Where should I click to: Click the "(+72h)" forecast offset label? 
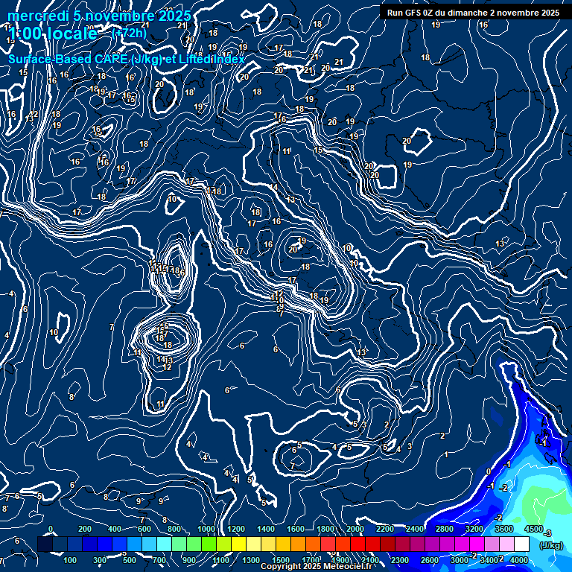(130, 34)
